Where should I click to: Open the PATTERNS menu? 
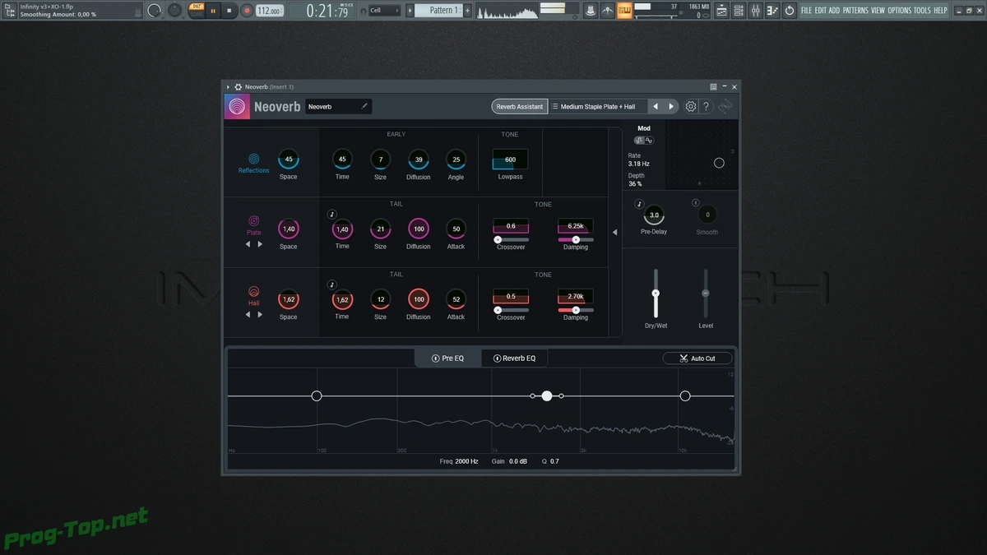tap(855, 11)
